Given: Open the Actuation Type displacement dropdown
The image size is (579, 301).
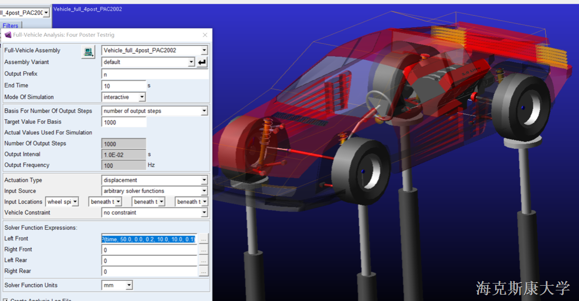Looking at the screenshot, I should click(204, 180).
